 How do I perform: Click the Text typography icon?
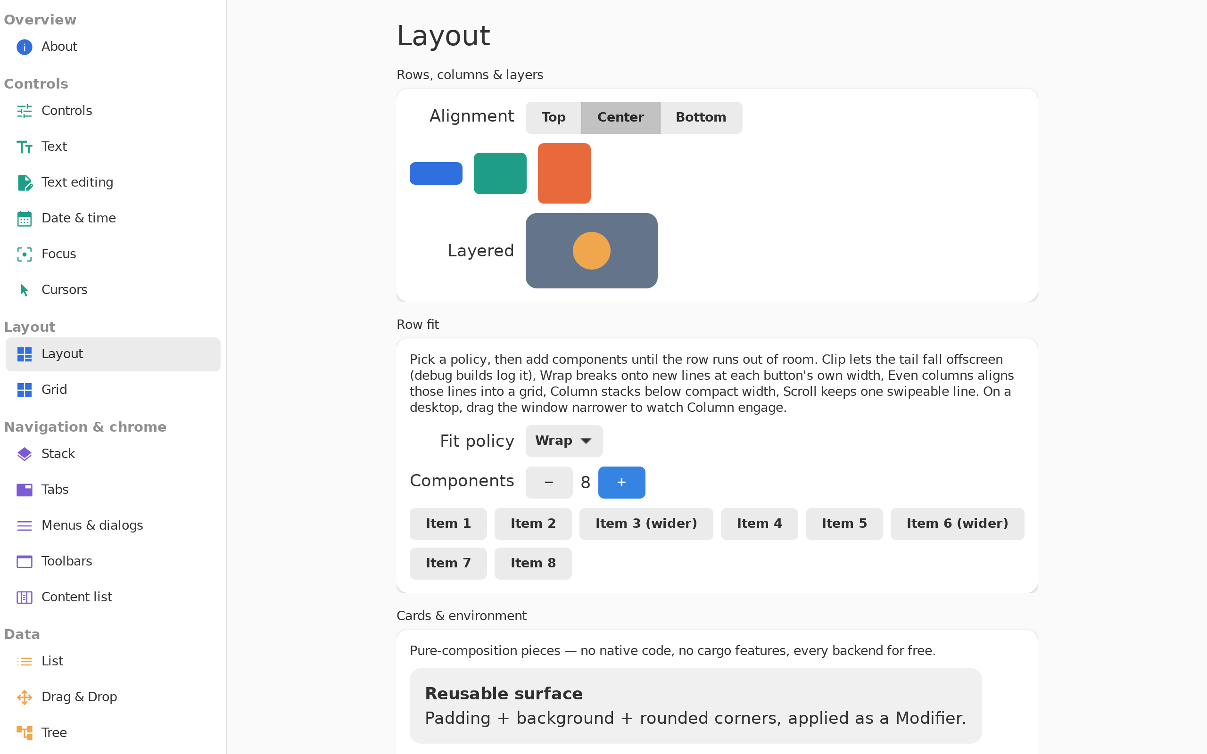click(x=25, y=147)
